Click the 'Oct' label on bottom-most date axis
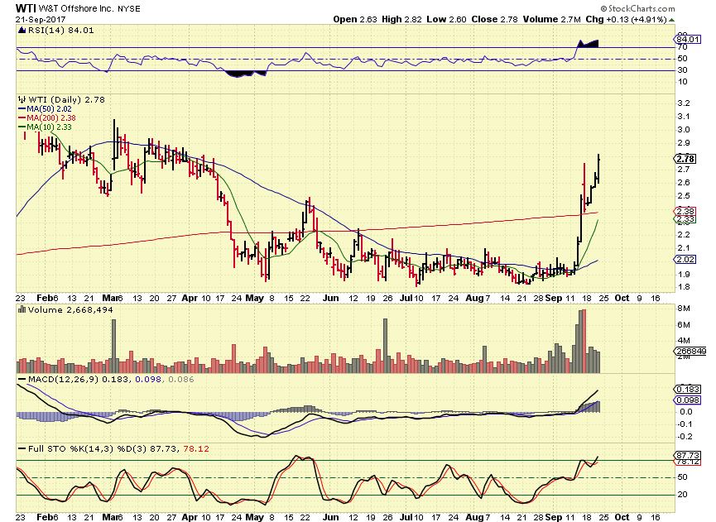This screenshot has height=522, width=716. pyautogui.click(x=622, y=517)
